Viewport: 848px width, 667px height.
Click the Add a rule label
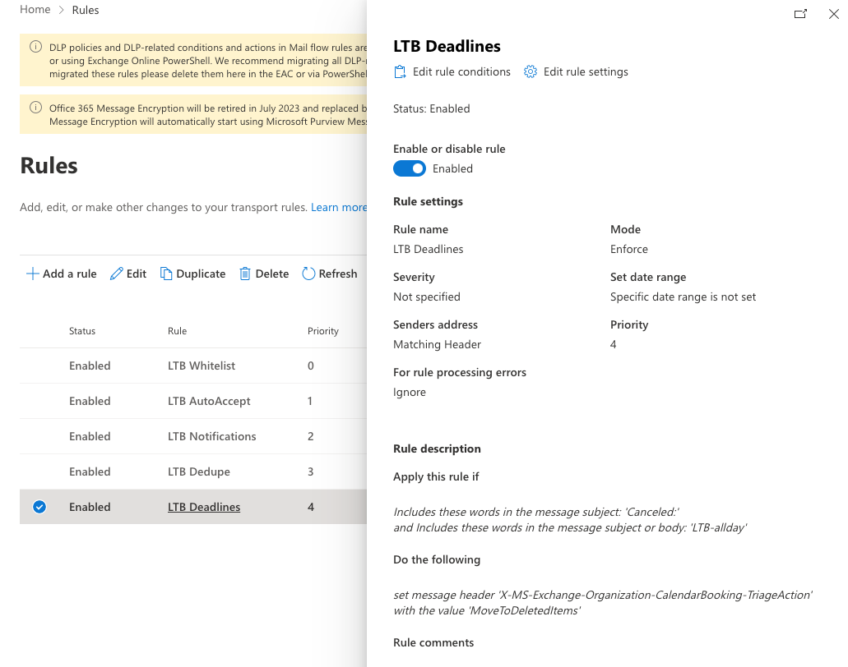click(x=70, y=274)
